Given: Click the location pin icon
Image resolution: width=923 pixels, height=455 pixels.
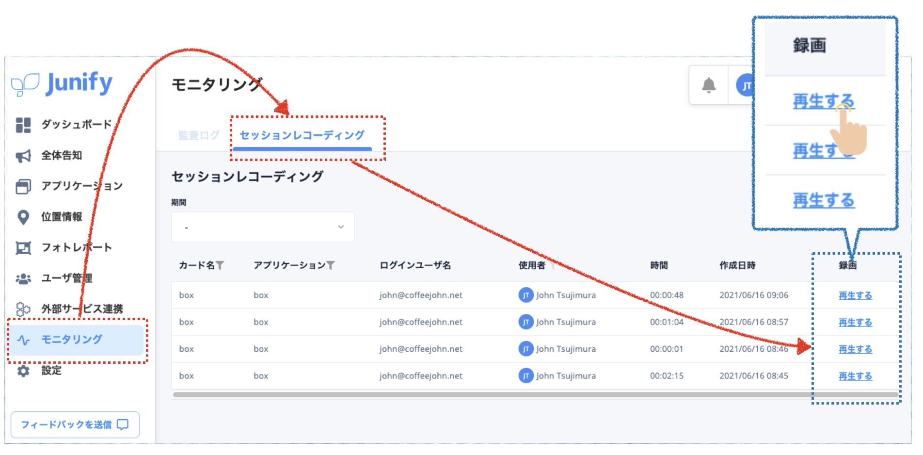Looking at the screenshot, I should coord(23,217).
